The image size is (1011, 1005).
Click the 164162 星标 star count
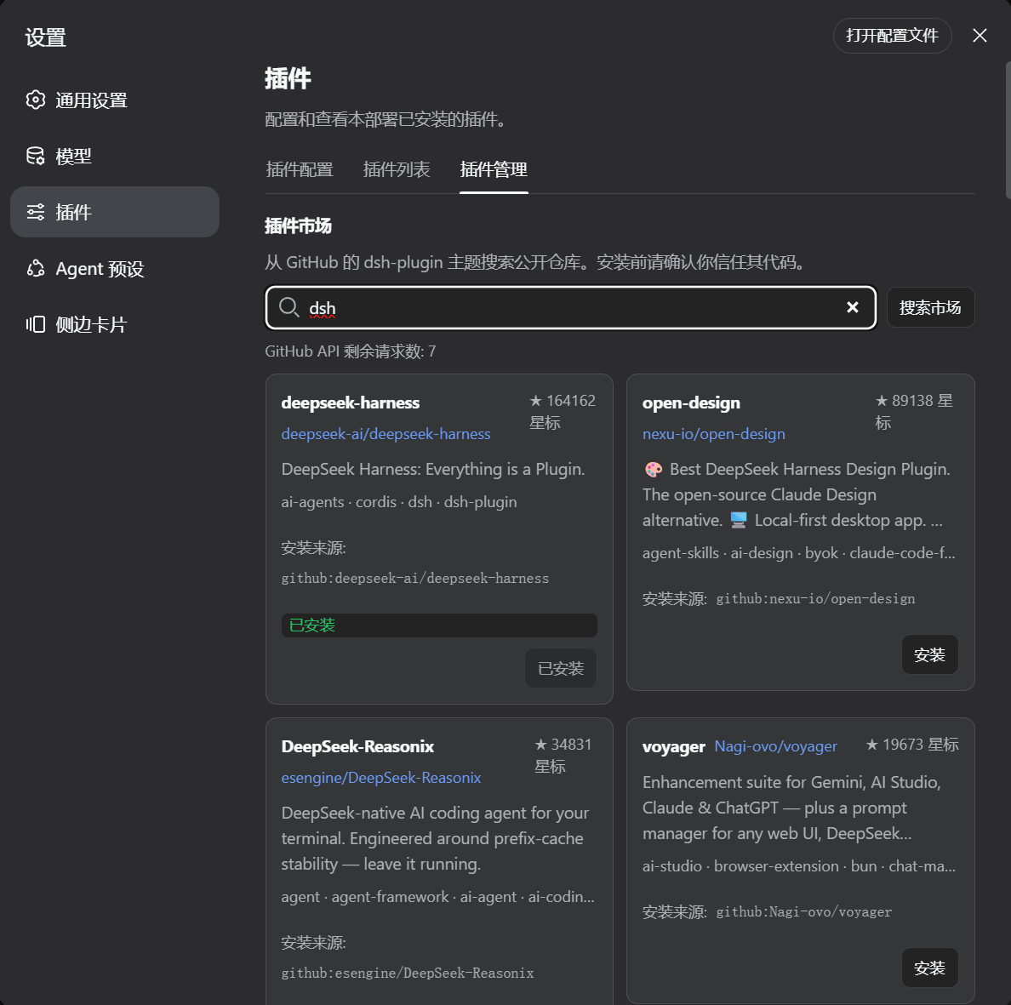tap(563, 411)
